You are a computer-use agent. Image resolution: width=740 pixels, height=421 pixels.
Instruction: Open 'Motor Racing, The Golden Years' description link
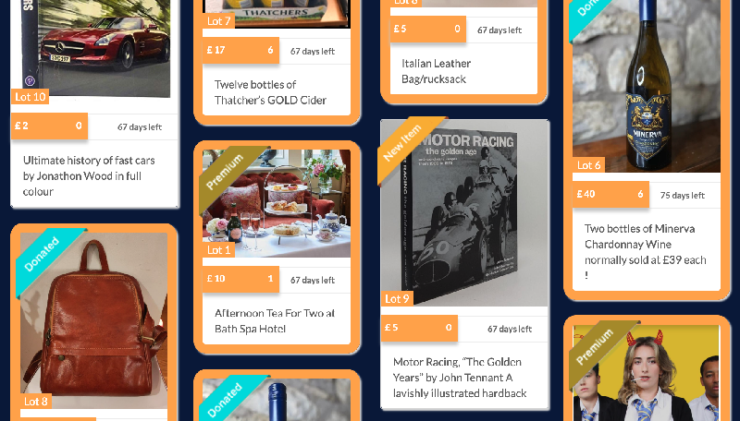coord(460,378)
